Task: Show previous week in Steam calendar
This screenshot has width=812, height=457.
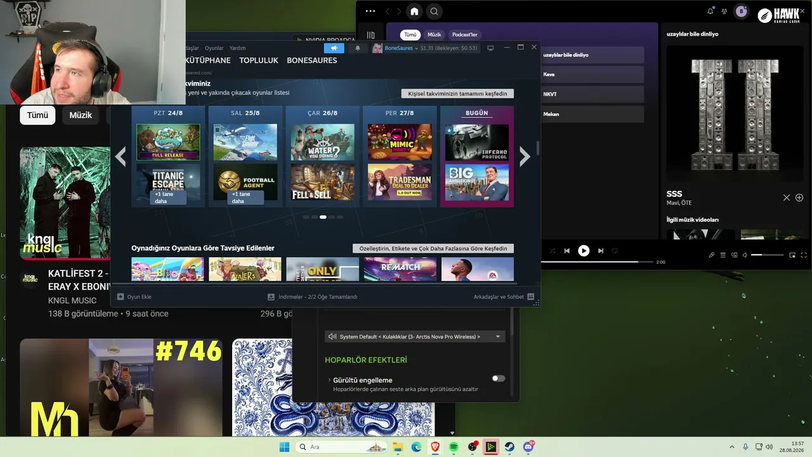Action: tap(121, 156)
